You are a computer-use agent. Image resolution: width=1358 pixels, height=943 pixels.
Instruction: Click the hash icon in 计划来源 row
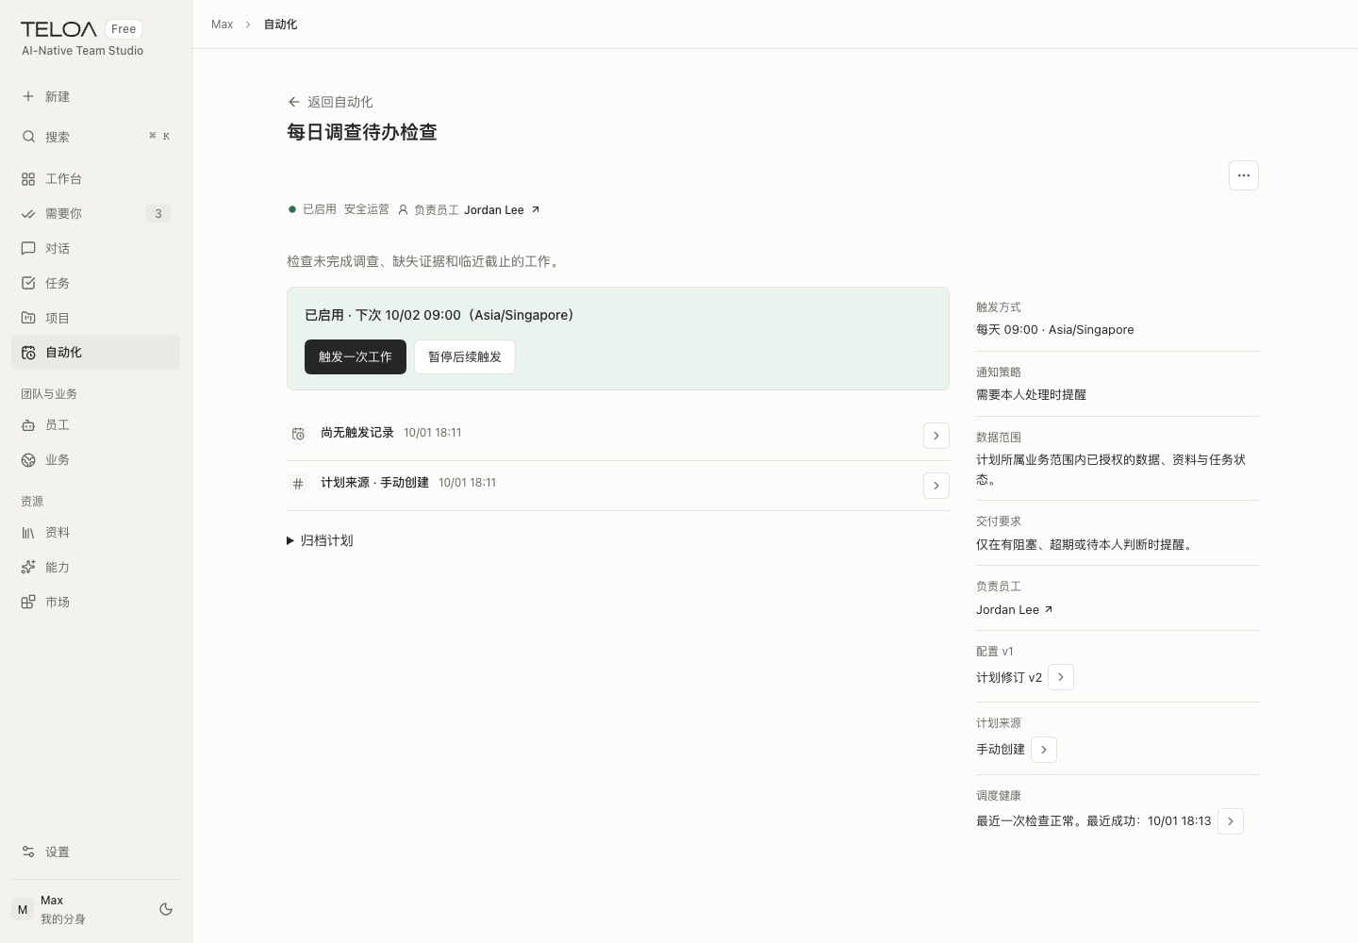[x=298, y=484]
